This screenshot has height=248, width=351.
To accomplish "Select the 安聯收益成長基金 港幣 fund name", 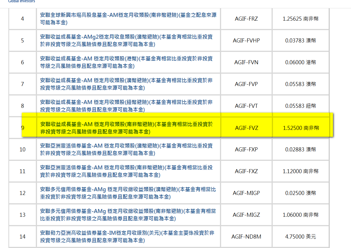I will 128,62.
